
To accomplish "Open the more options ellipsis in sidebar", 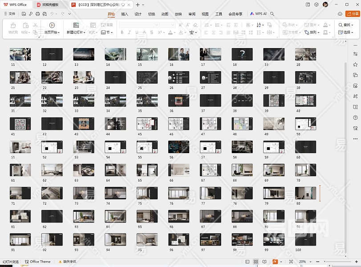I will 355,139.
